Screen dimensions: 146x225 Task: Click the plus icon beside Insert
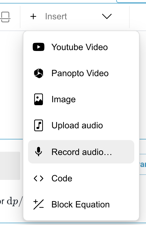tap(33, 16)
